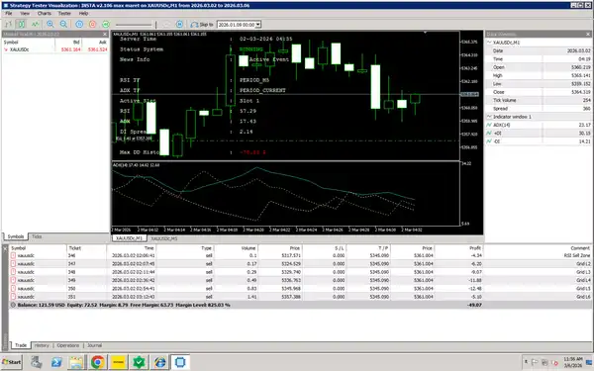
Task: Click order icon of ticket 350
Action: click(13, 289)
